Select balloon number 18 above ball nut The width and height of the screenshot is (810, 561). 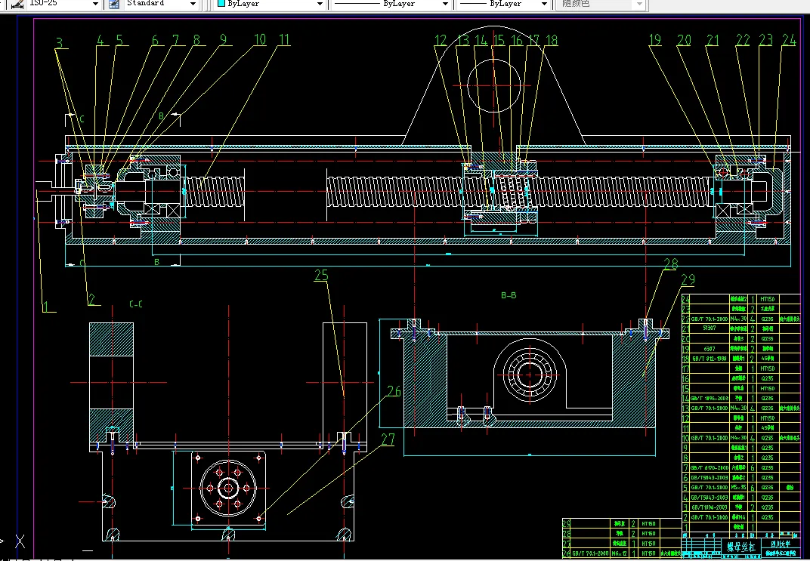551,40
